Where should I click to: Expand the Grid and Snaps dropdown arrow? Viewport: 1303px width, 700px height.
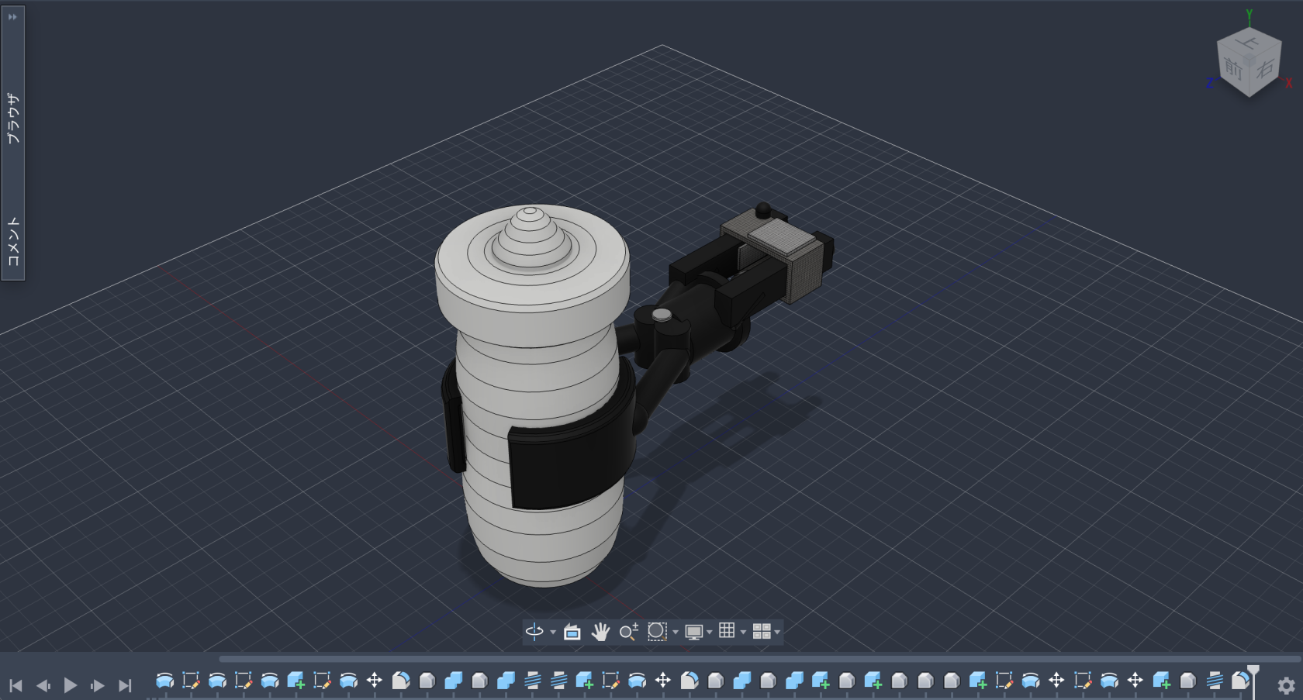(x=743, y=633)
